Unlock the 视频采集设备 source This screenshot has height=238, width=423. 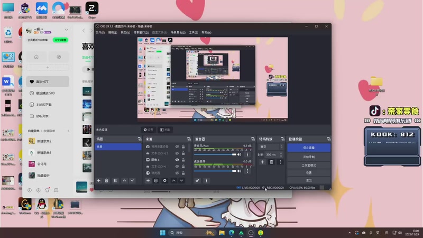coord(183,147)
